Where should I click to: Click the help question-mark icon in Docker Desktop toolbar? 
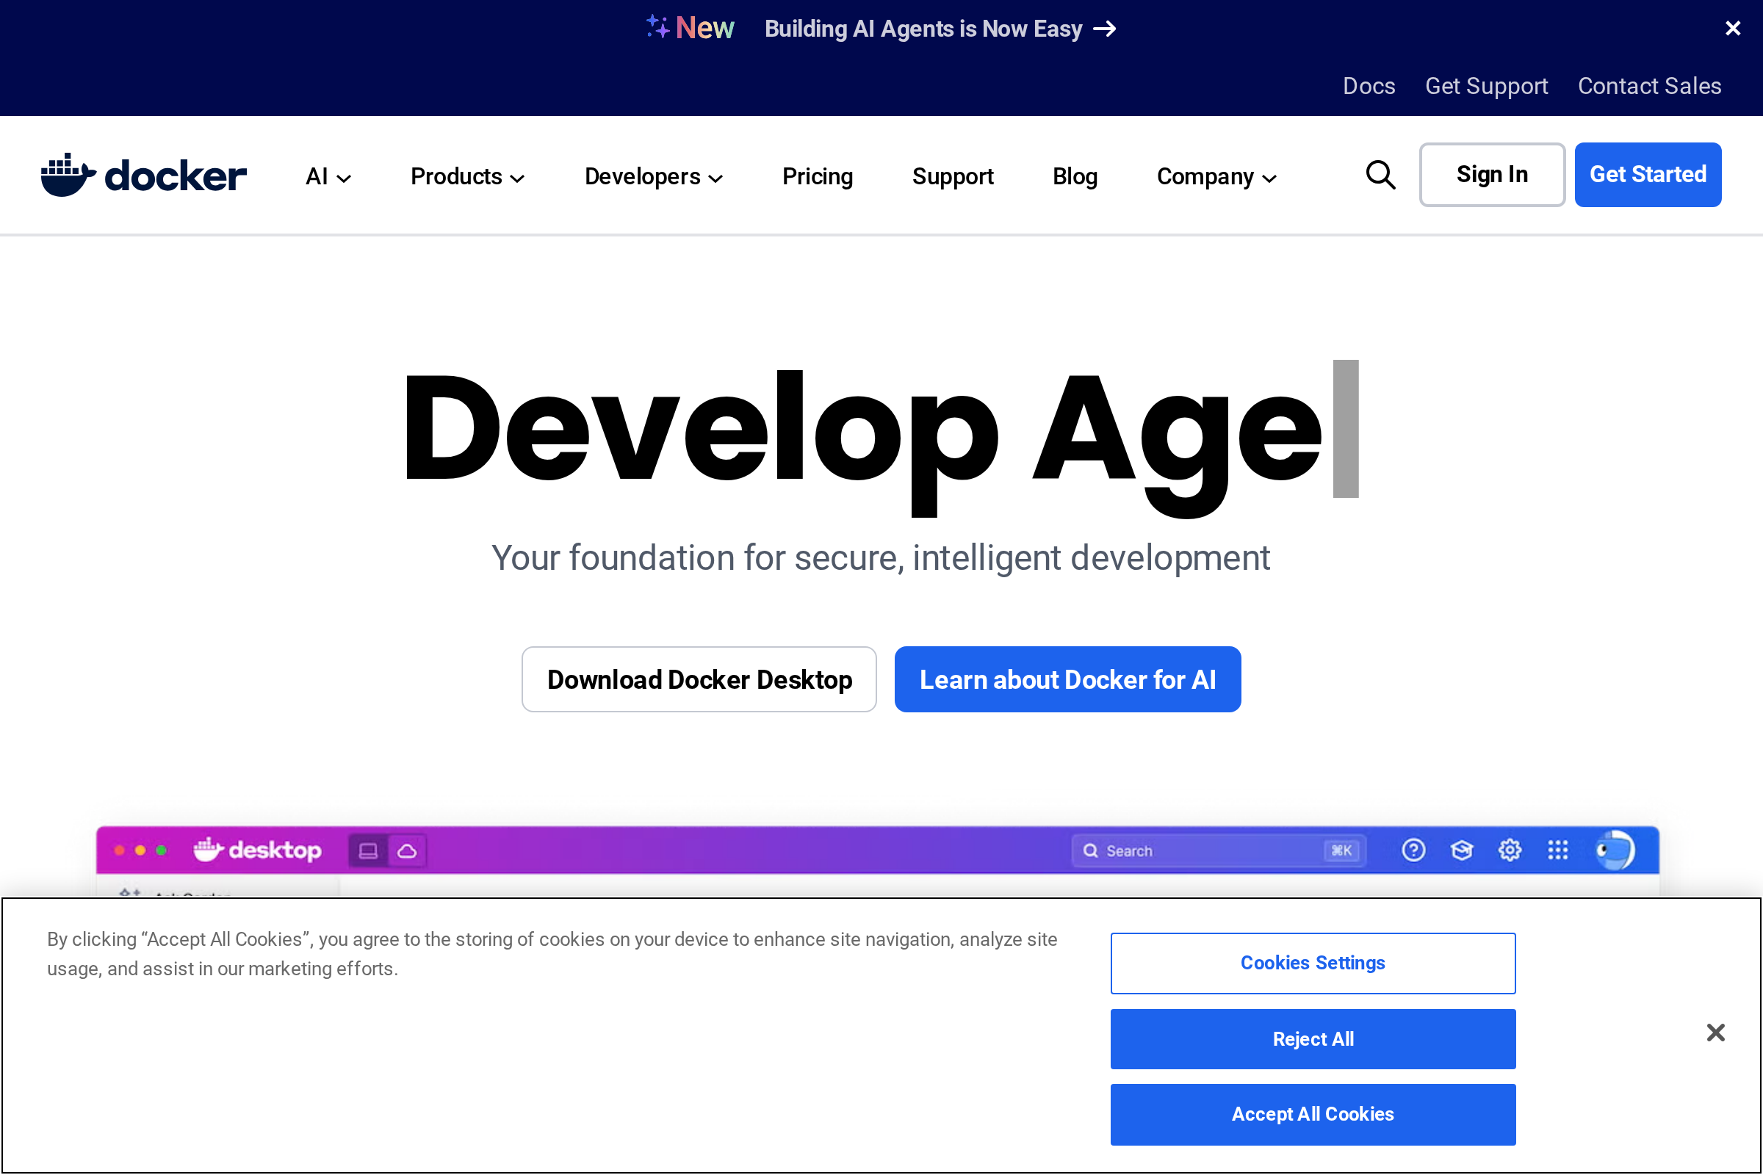tap(1413, 850)
